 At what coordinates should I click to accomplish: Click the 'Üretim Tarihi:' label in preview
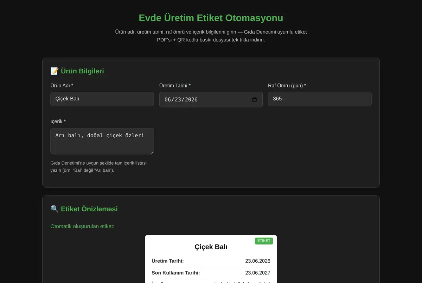(168, 261)
